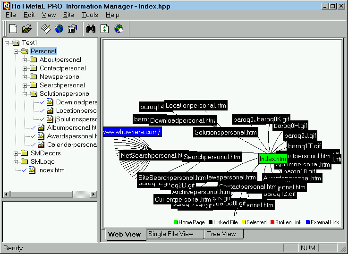
Task: Click the publish globe with page icon
Action: (119, 29)
